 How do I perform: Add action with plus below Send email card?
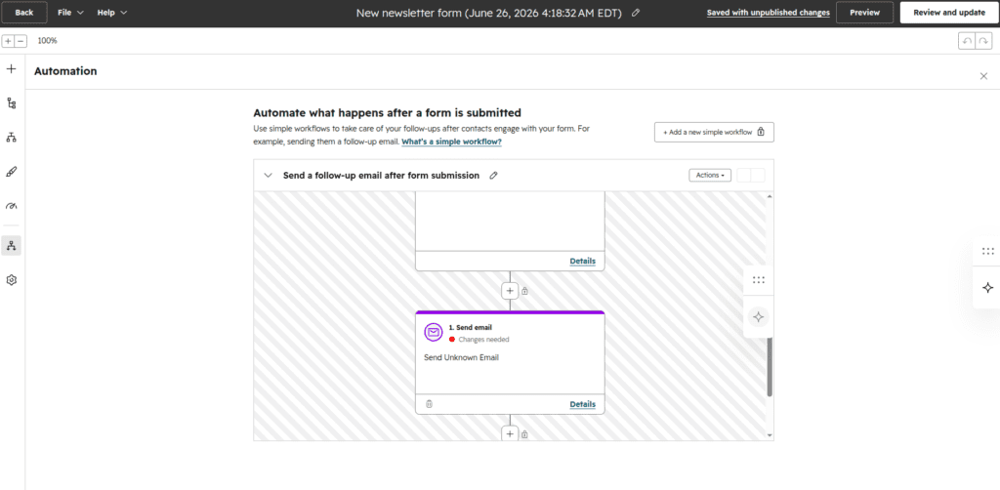point(510,434)
